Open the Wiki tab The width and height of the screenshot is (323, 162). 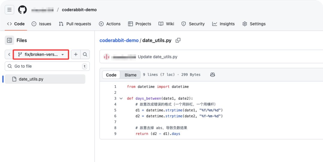pos(166,24)
